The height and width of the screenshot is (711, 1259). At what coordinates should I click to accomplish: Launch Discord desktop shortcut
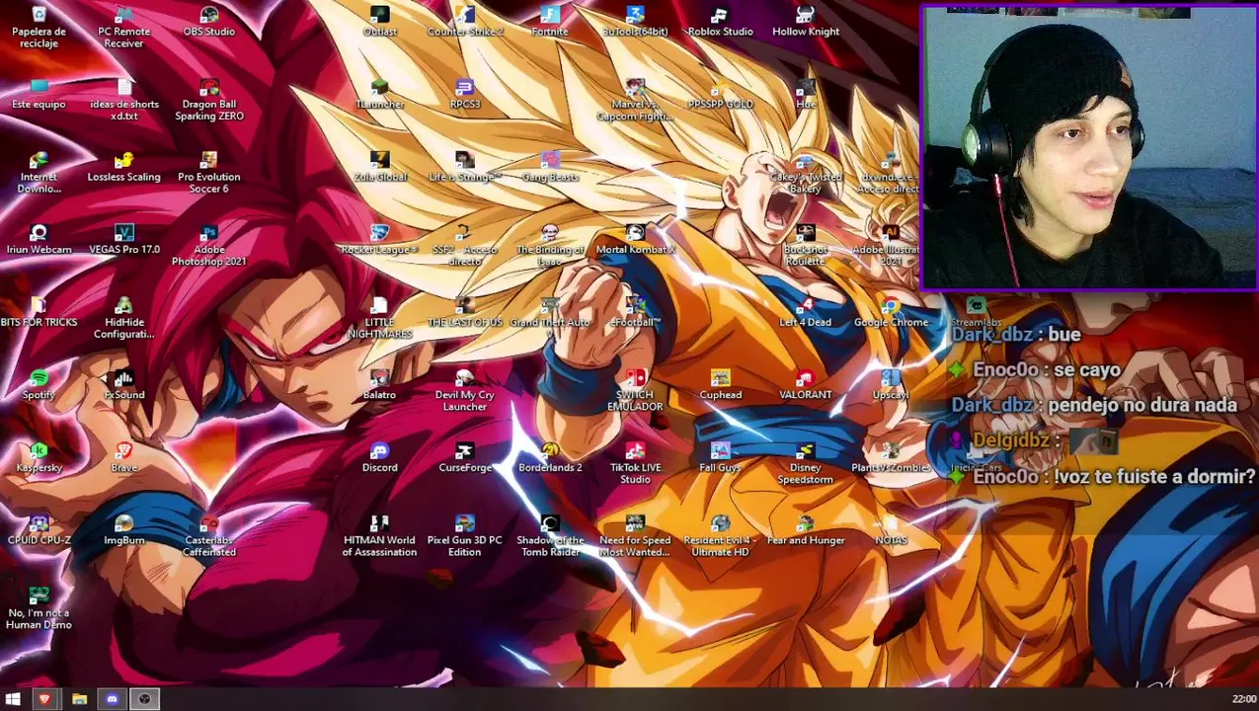pyautogui.click(x=379, y=457)
